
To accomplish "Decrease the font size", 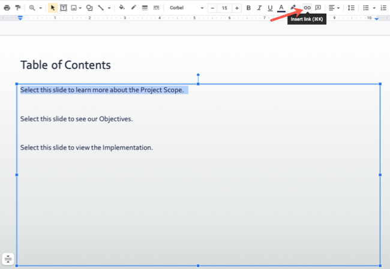I will [x=212, y=8].
